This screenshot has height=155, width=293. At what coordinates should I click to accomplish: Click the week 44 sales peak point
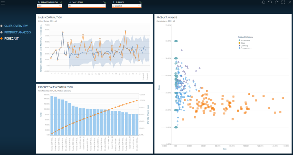pyautogui.click(x=125, y=31)
